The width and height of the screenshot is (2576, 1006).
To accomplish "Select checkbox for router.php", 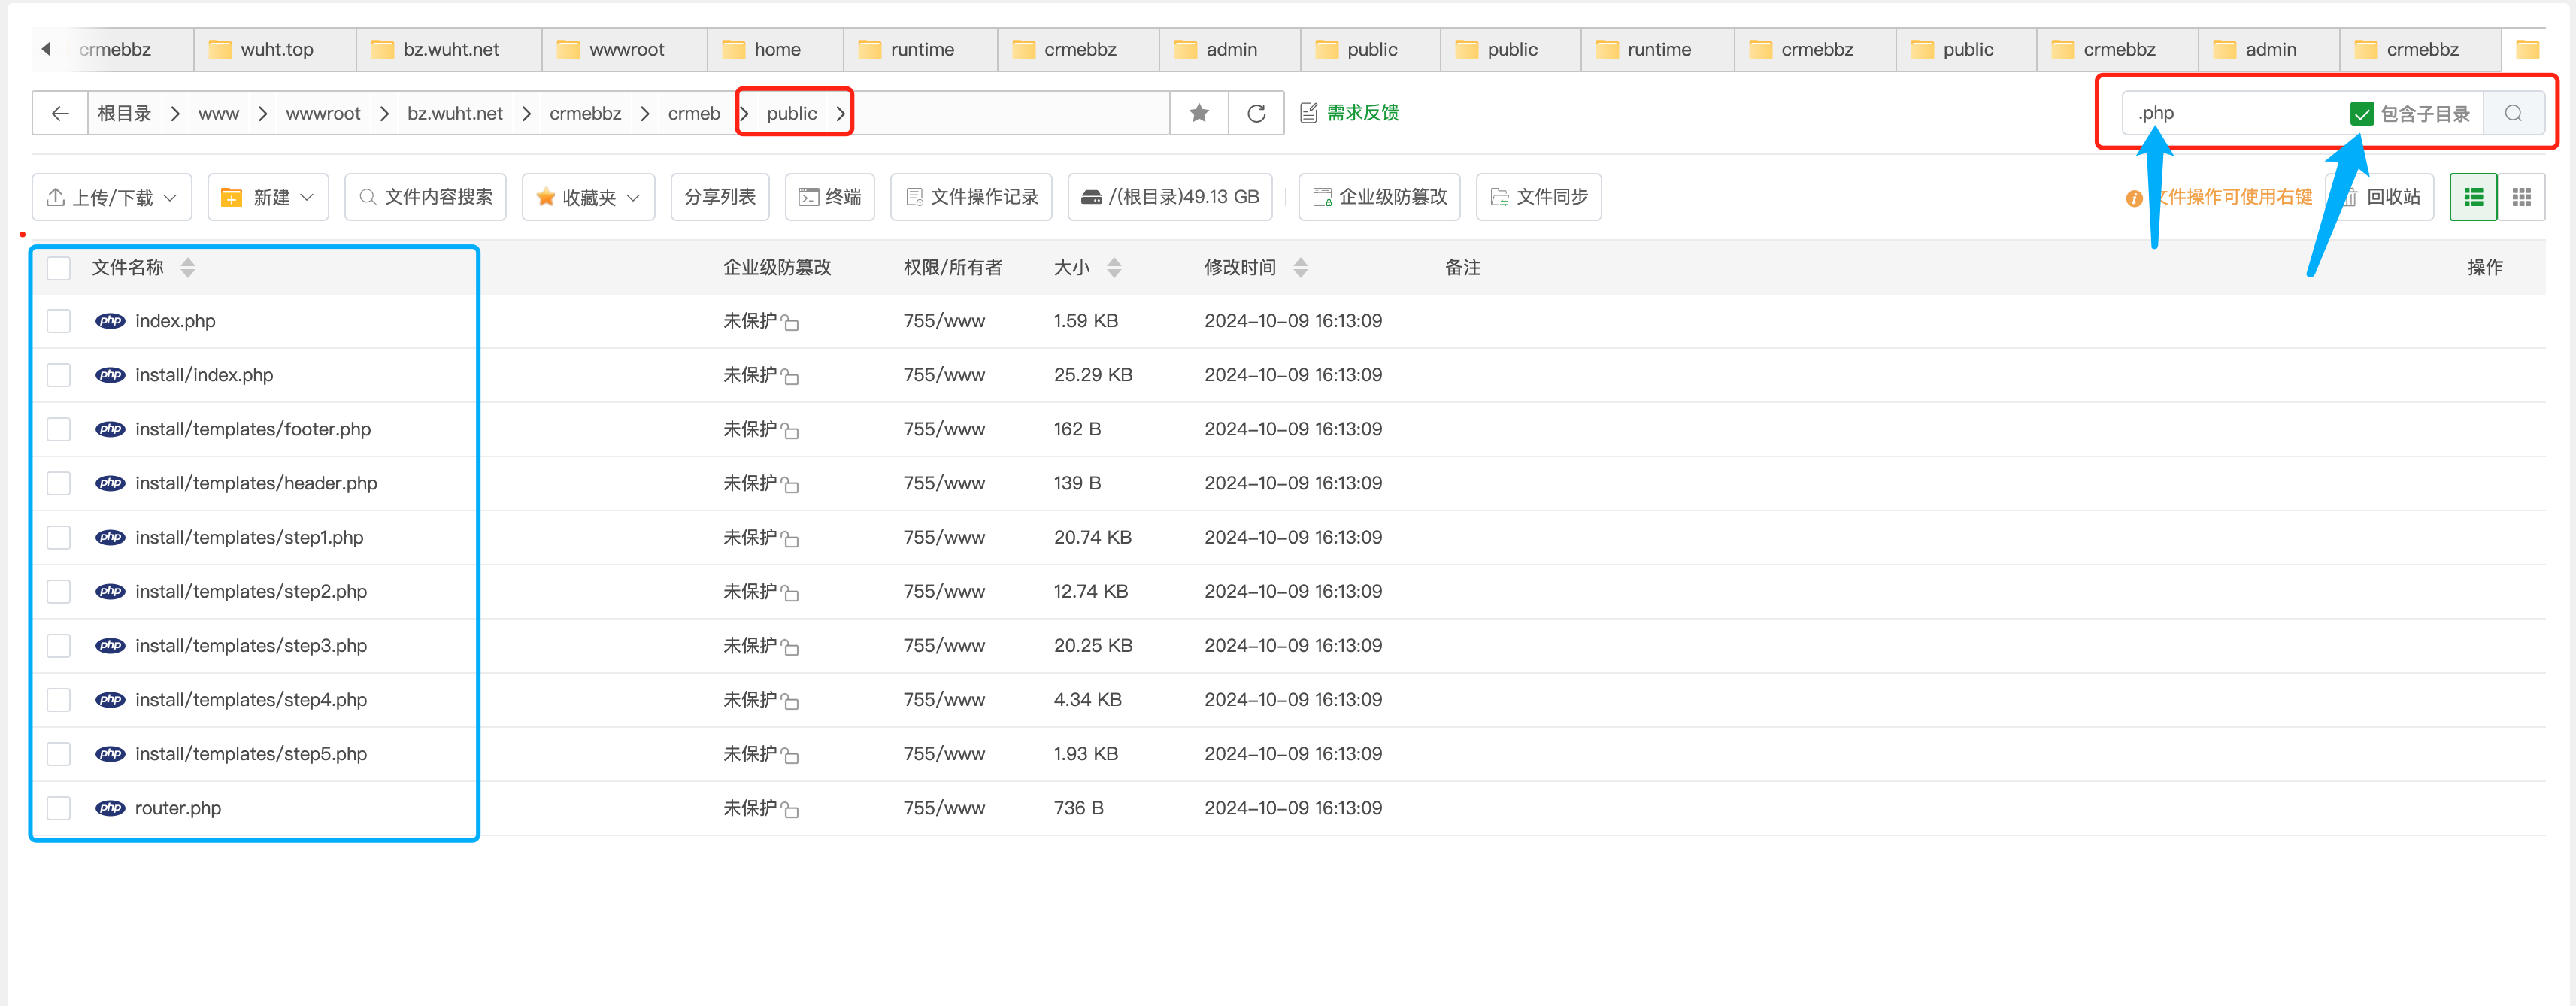I will click(59, 808).
